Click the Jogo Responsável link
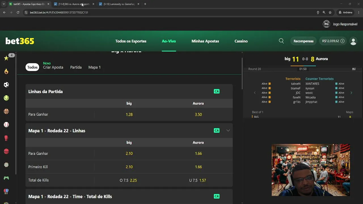This screenshot has height=204, width=363. pyautogui.click(x=345, y=24)
